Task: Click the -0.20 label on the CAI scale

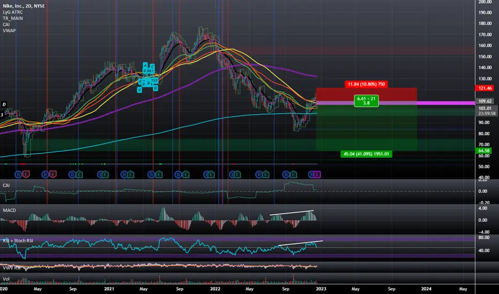Action: 483,203
